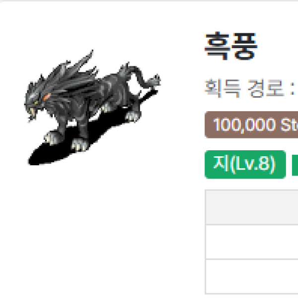Click the thin gray bar at page top
298x305 pixels.
(149, 1)
